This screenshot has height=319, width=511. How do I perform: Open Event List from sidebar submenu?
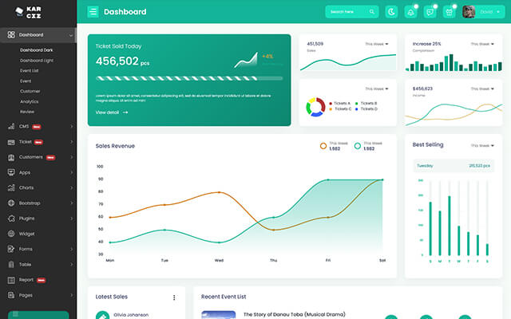pos(30,70)
